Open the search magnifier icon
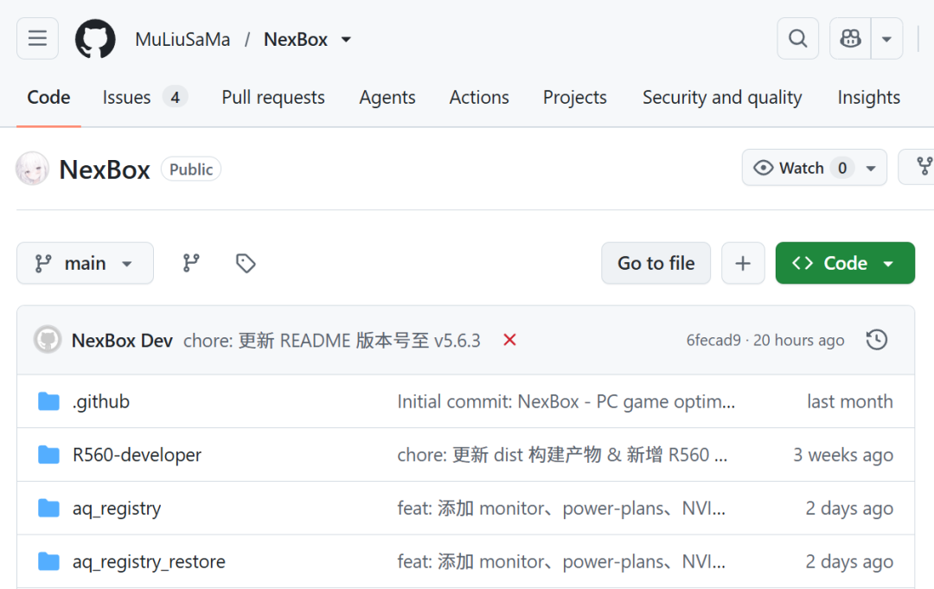Screen dimensions: 934x589 click(797, 39)
